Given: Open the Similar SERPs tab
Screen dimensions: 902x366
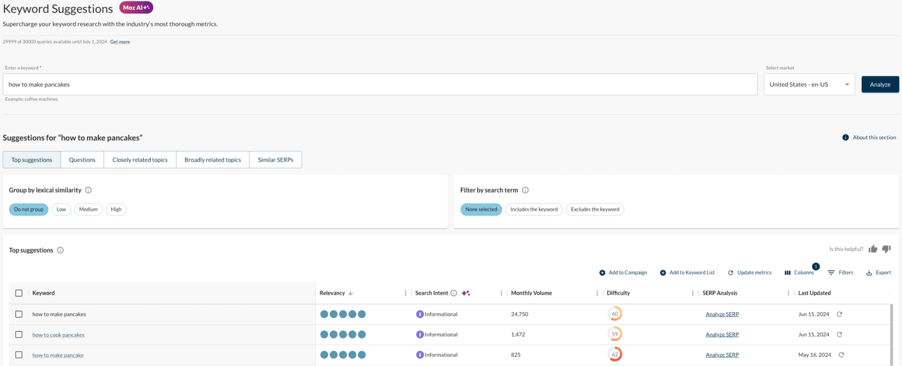Looking at the screenshot, I should click(275, 160).
